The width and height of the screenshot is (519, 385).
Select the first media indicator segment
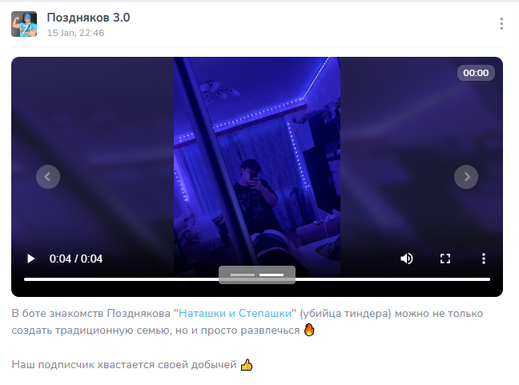coord(243,275)
